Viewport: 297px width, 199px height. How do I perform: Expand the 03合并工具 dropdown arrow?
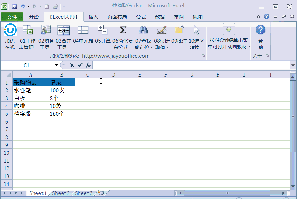tap(69, 47)
